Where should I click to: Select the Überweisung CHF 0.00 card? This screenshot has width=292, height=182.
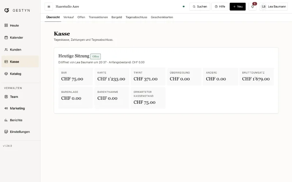point(184,76)
